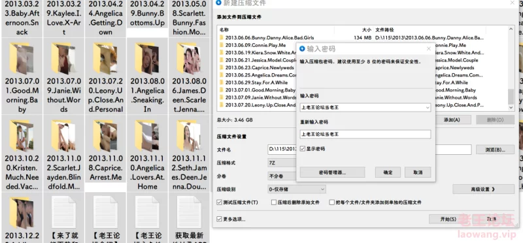Open 密码管理器... button

[332, 172]
